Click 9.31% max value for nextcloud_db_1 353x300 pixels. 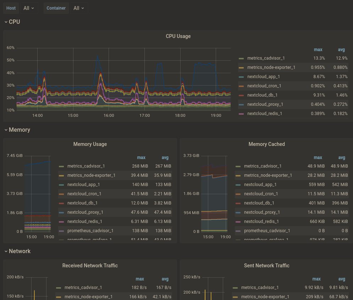pyautogui.click(x=319, y=95)
